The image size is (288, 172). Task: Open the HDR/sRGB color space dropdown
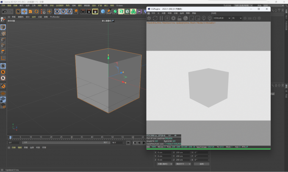click(x=222, y=18)
